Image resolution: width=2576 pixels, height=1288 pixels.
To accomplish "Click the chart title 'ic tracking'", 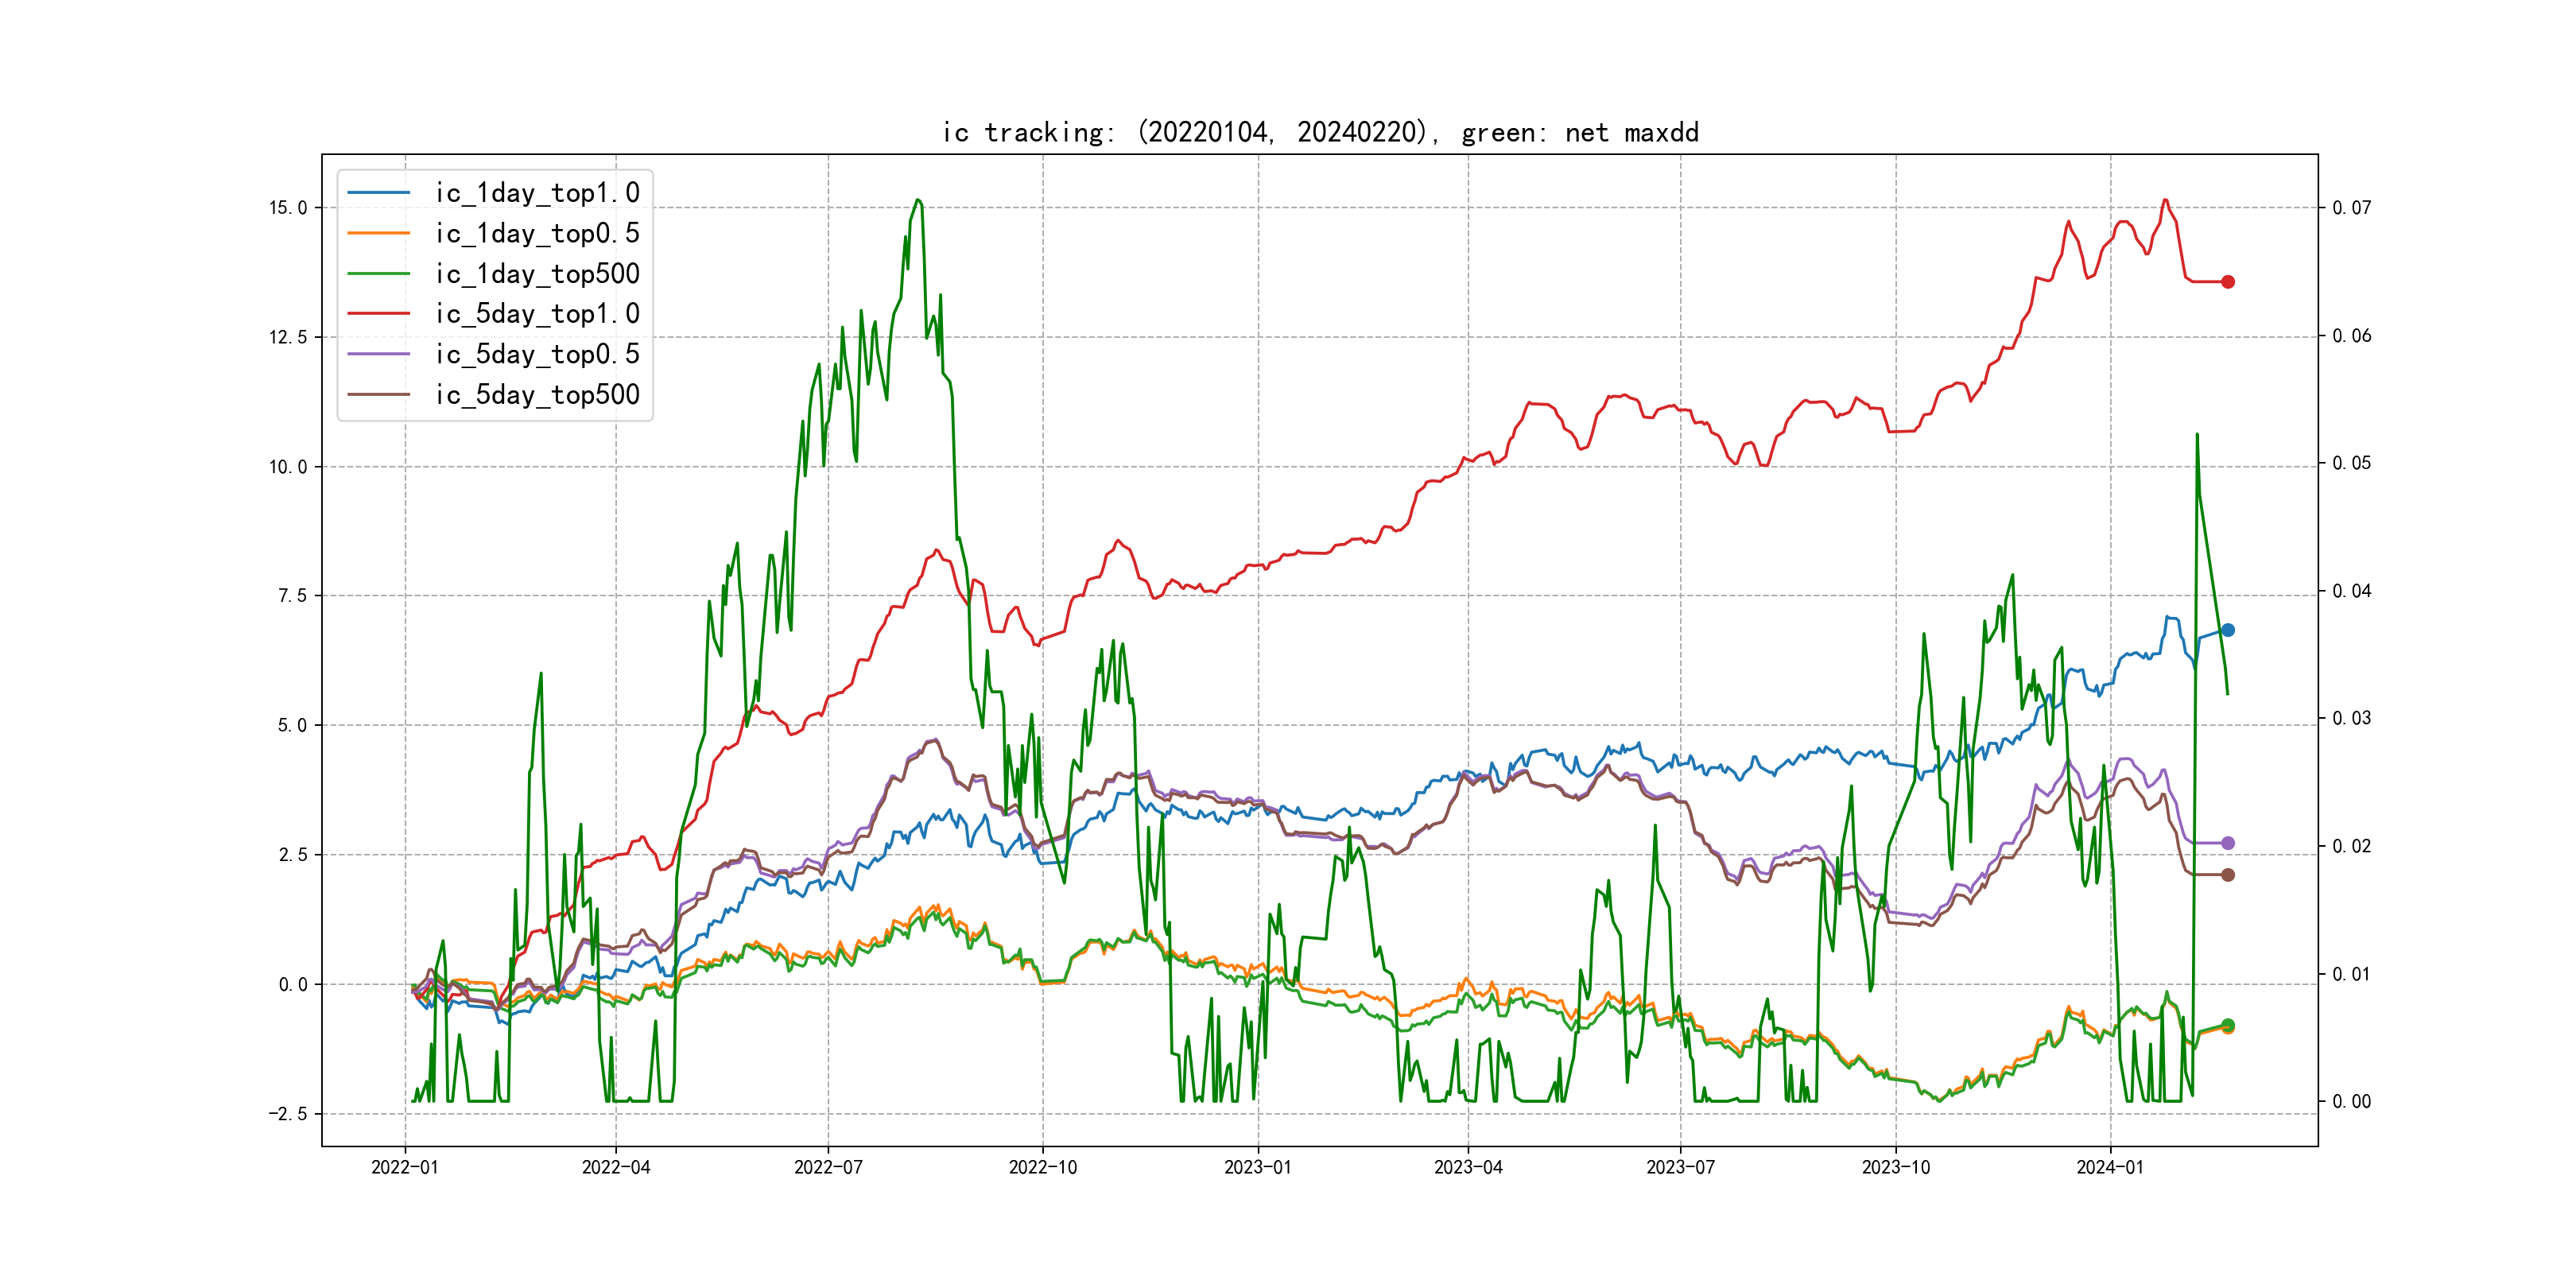I will click(x=1320, y=132).
